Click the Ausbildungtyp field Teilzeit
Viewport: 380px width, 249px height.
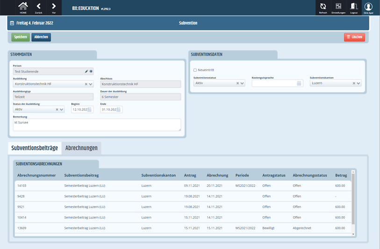53,97
